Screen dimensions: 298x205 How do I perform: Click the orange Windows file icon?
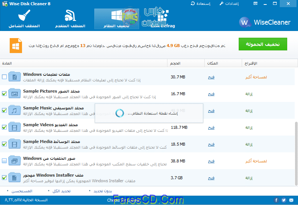16,46
